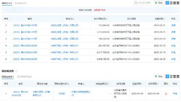Sort by 发布日期 column
Viewport: 181px width, 102px height.
pos(158,84)
